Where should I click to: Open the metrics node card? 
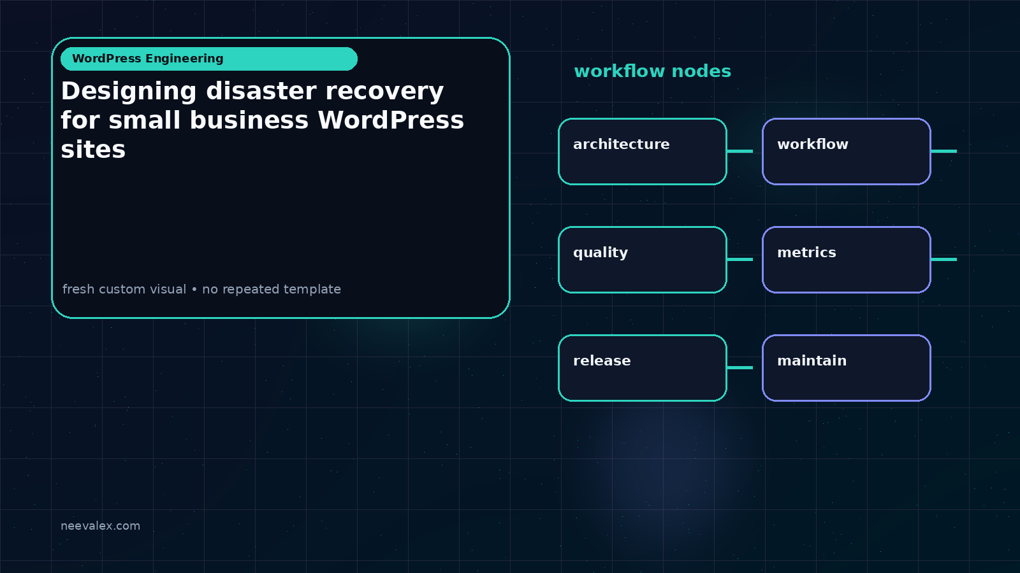tap(847, 260)
